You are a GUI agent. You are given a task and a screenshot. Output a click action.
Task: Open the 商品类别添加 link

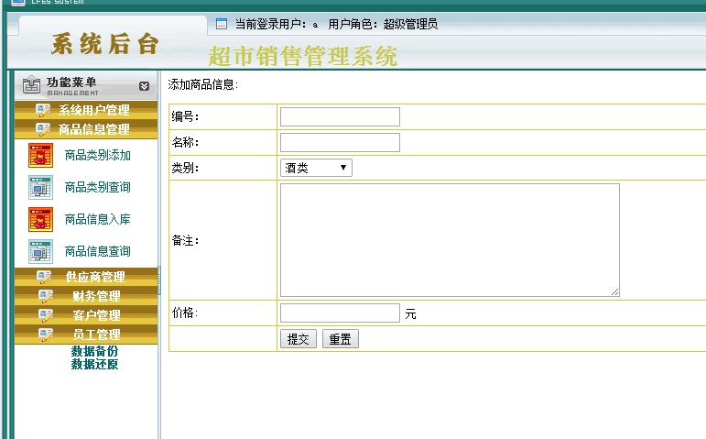(x=98, y=156)
